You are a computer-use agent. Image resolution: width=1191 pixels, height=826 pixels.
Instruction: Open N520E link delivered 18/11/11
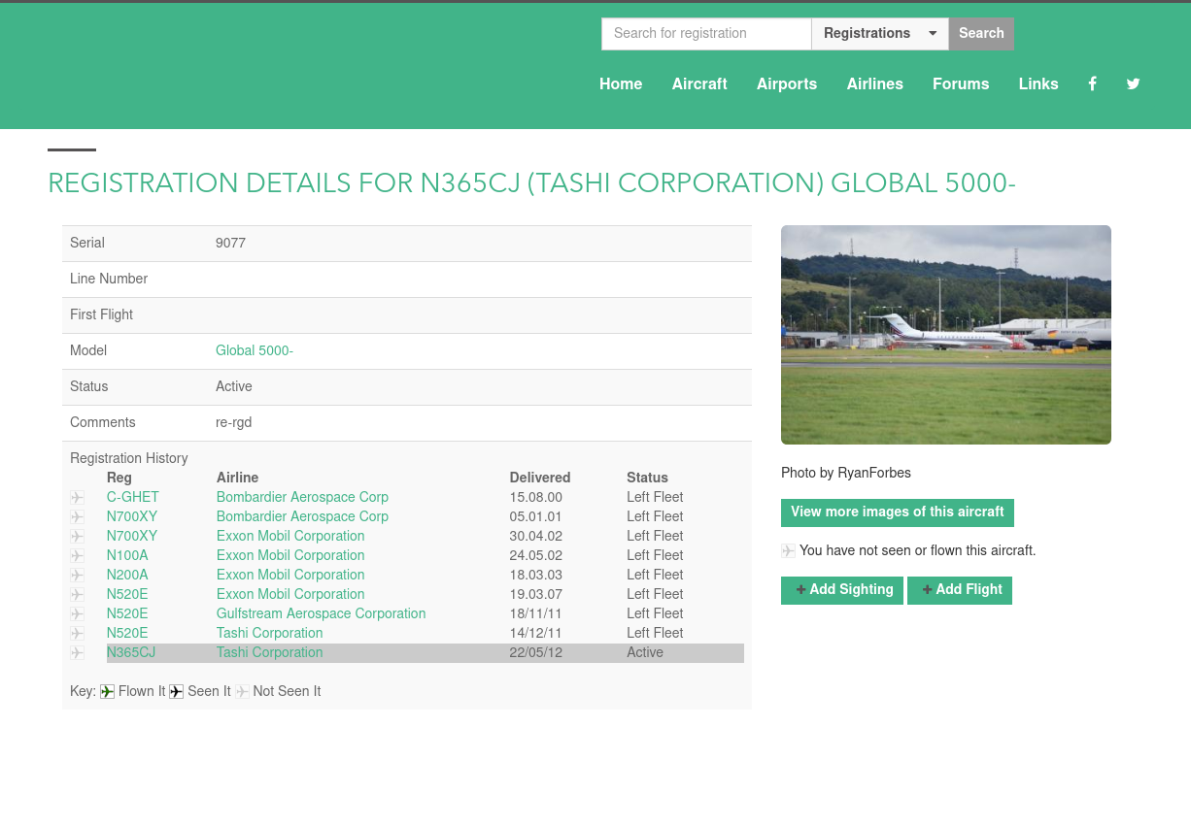point(127,613)
